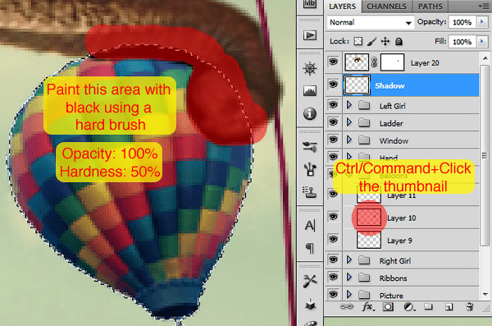Select the Shadow layer thumbnail
Screen dimensions: 492x326
coord(357,85)
